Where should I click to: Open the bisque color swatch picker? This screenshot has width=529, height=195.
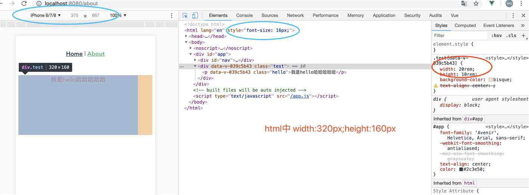coord(491,80)
